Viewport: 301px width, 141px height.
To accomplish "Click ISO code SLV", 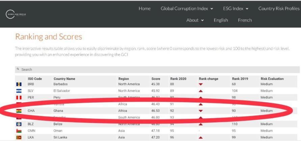I will pos(30,91).
